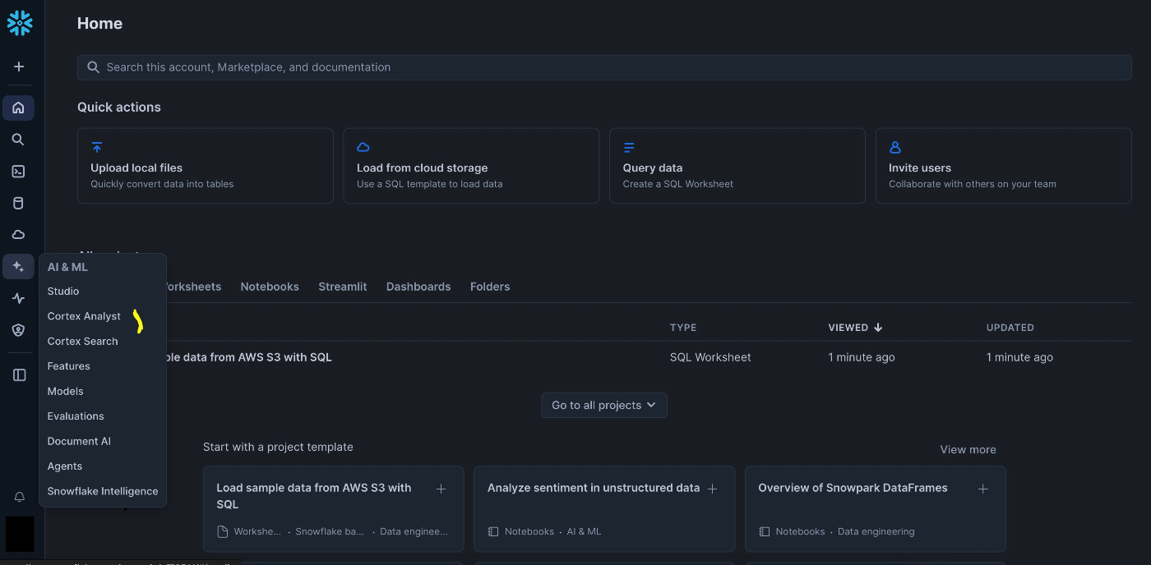Click plus on Overview of Snowpark DataFrames

pos(983,489)
